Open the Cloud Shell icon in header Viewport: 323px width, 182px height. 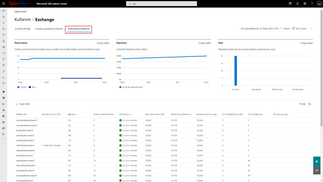(290, 4)
